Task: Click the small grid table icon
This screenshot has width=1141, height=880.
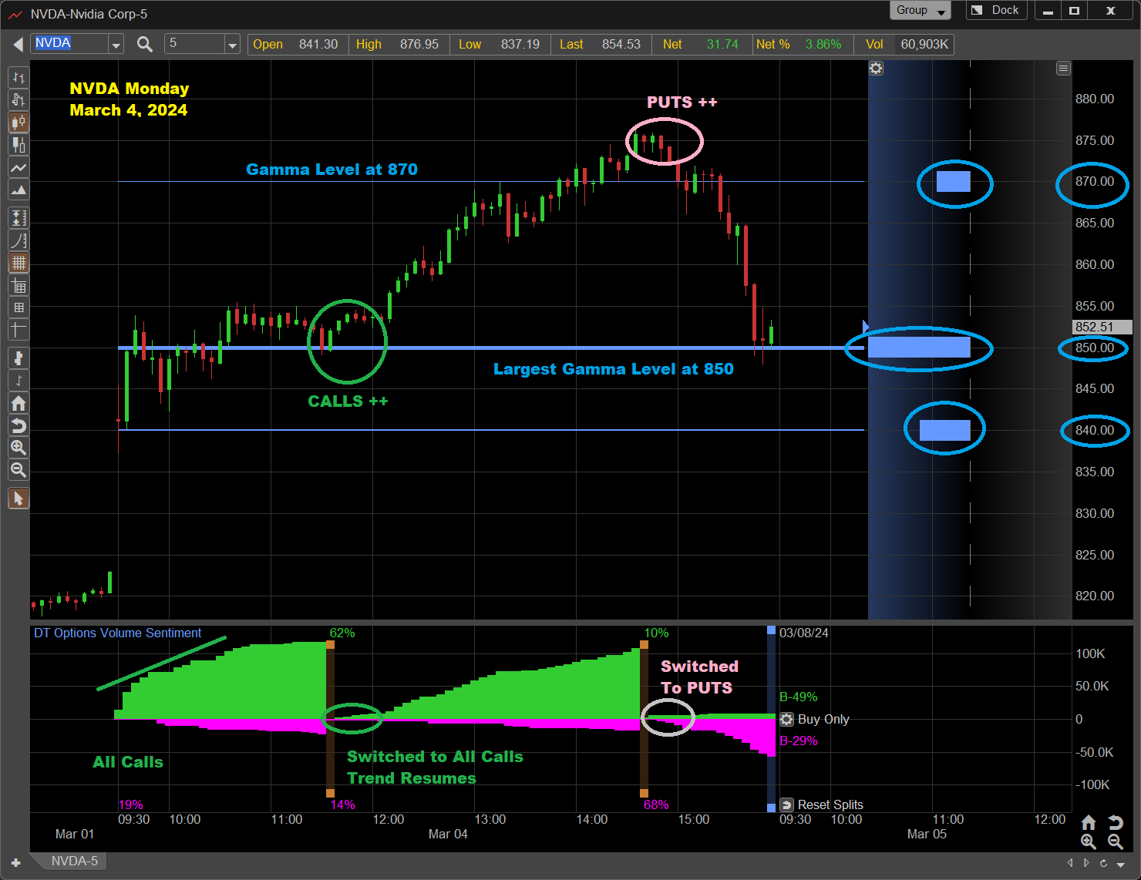Action: [19, 307]
